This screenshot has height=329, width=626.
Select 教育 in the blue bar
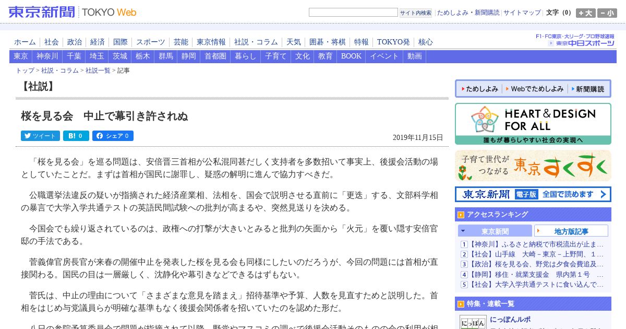tap(326, 56)
